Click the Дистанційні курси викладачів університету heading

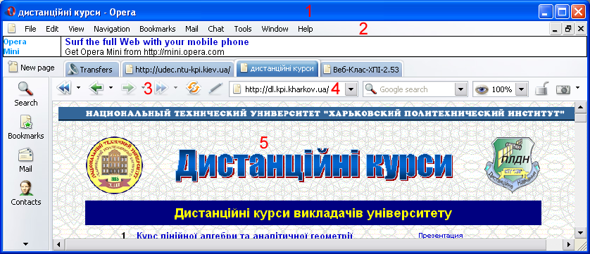tap(313, 213)
